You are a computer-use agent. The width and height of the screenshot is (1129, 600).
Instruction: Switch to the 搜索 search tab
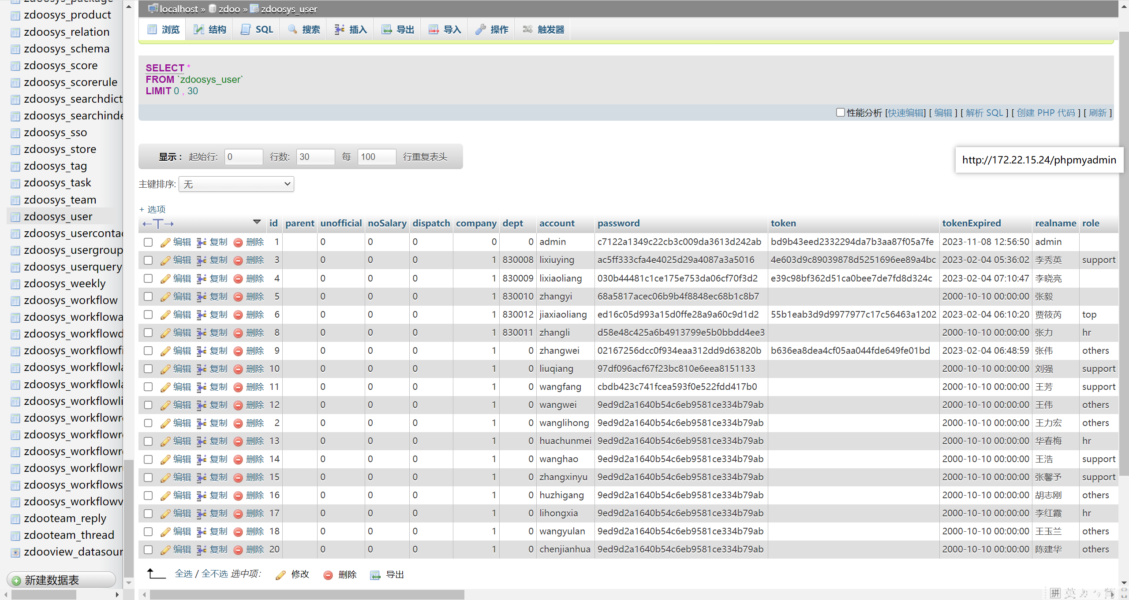pos(304,30)
